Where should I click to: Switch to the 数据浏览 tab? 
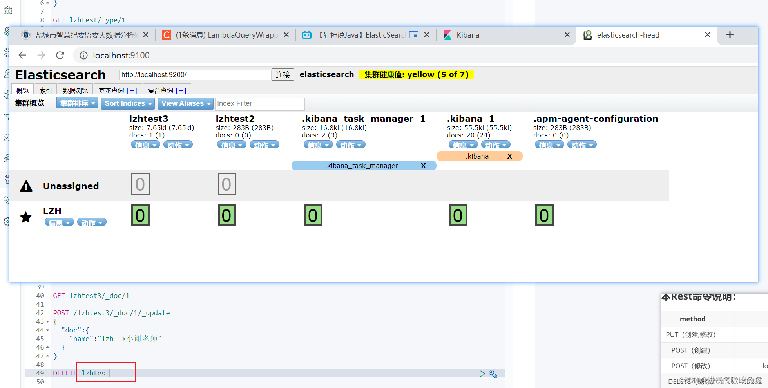tap(76, 90)
